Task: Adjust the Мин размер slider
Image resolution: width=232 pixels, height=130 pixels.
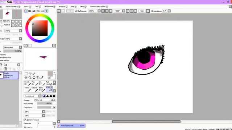Action: (45, 104)
